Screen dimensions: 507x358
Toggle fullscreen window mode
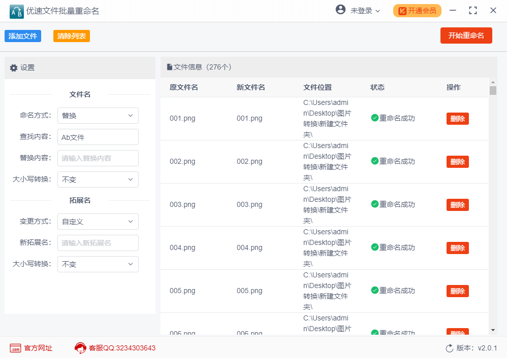[x=473, y=11]
